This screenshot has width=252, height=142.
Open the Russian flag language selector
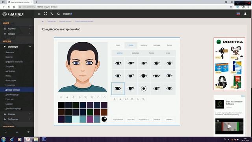tap(238, 14)
